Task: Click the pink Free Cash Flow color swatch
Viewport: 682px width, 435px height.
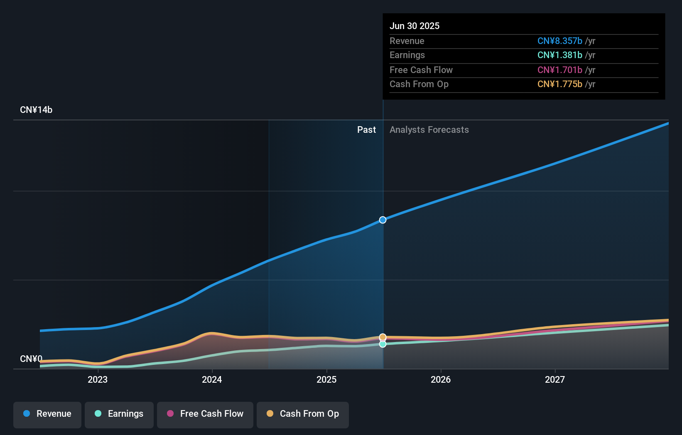Action: (x=170, y=414)
